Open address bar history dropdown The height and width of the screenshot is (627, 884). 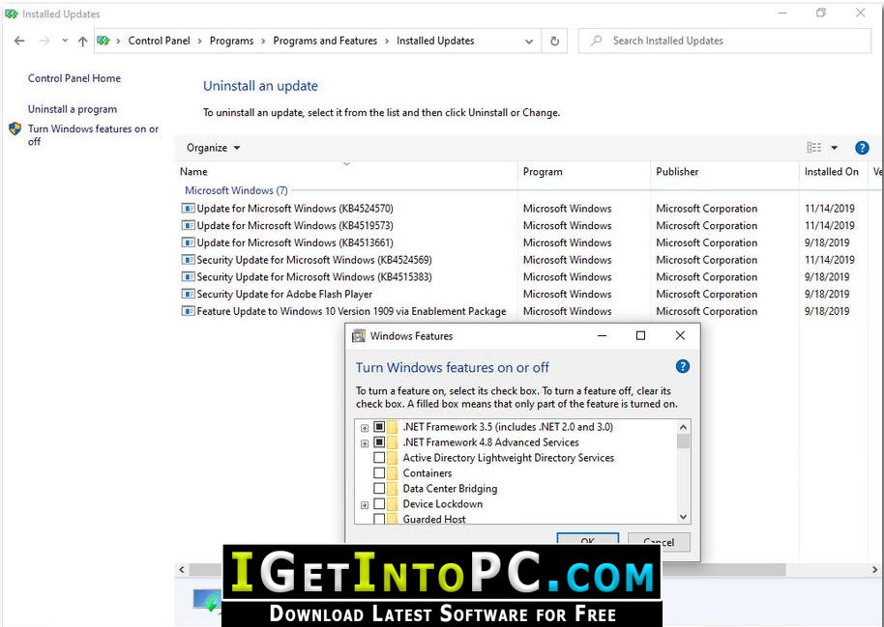[x=529, y=42]
